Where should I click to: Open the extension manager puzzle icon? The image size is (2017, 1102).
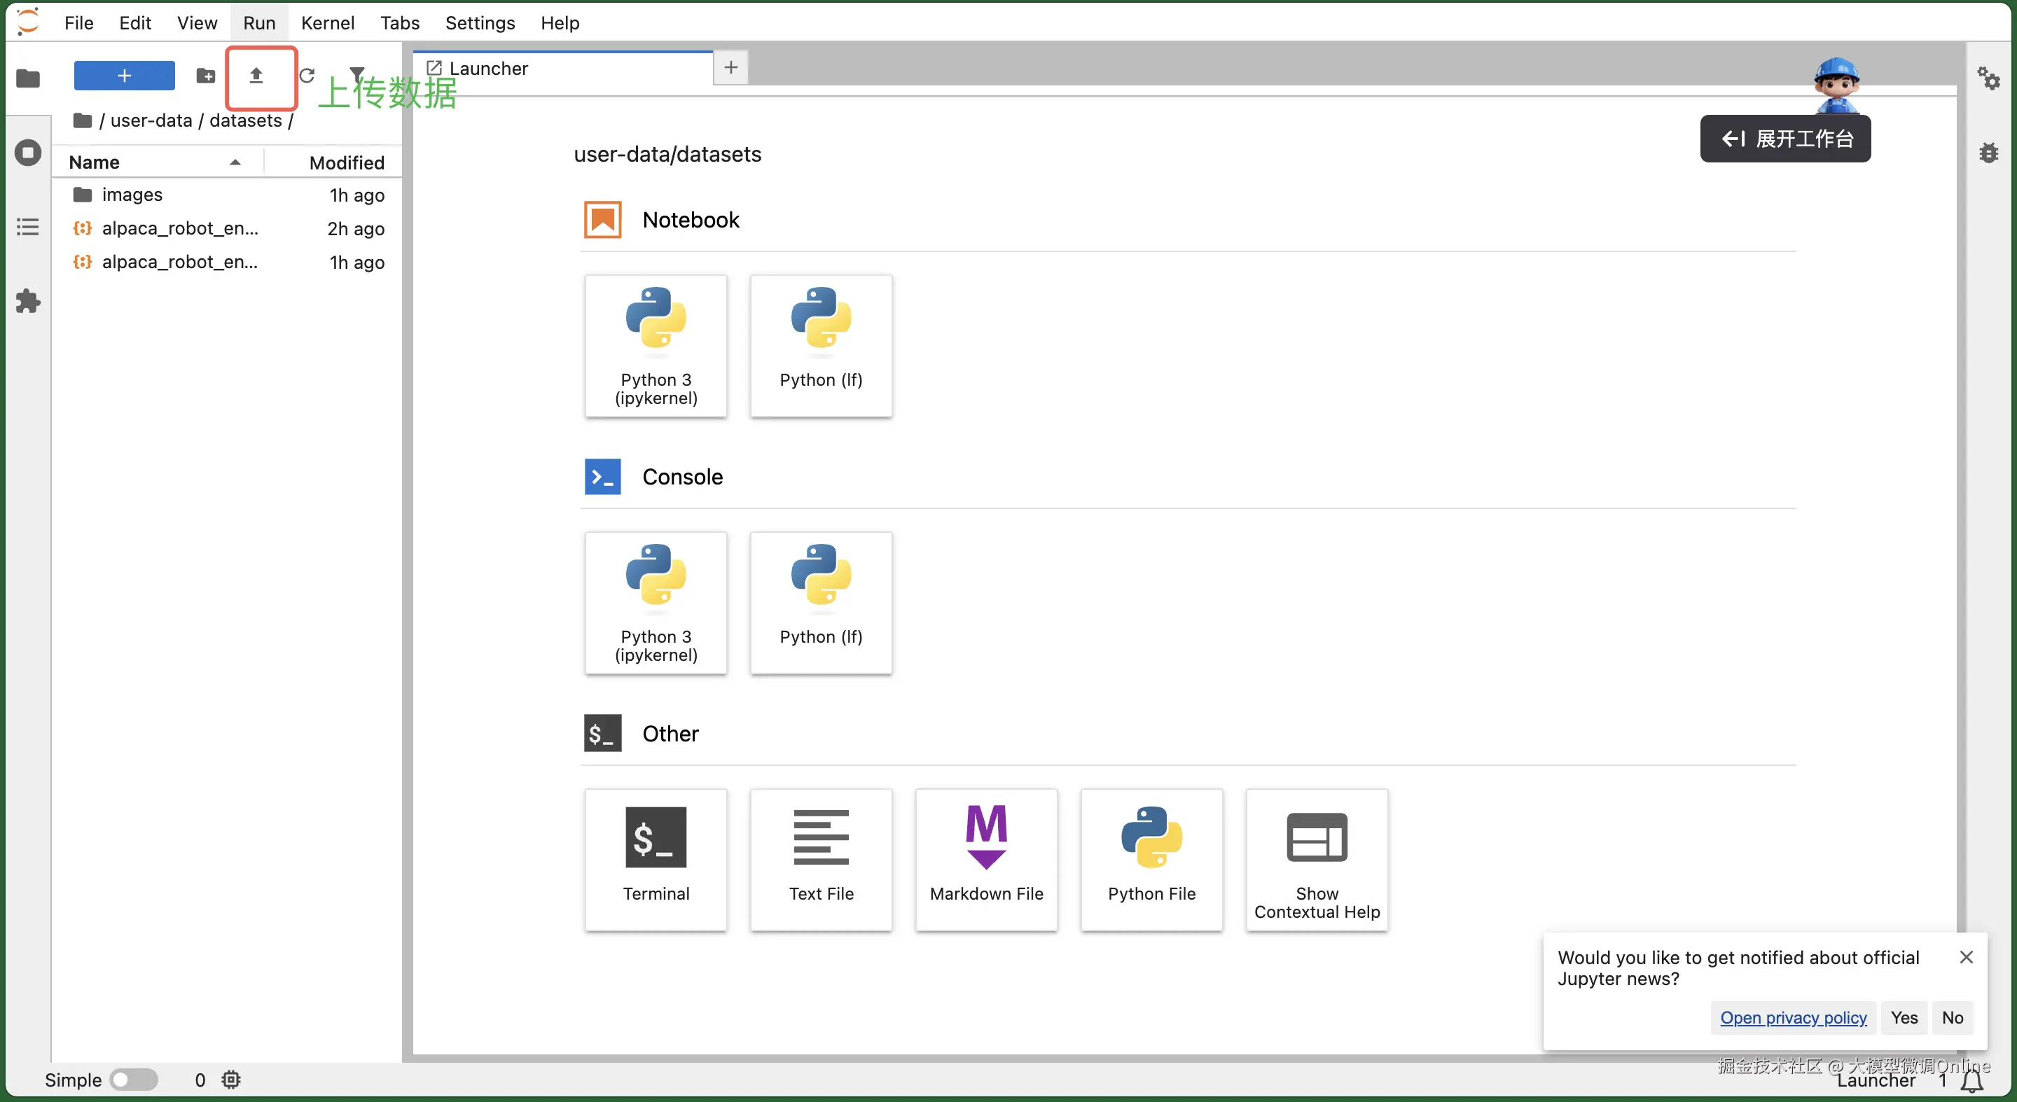28,301
